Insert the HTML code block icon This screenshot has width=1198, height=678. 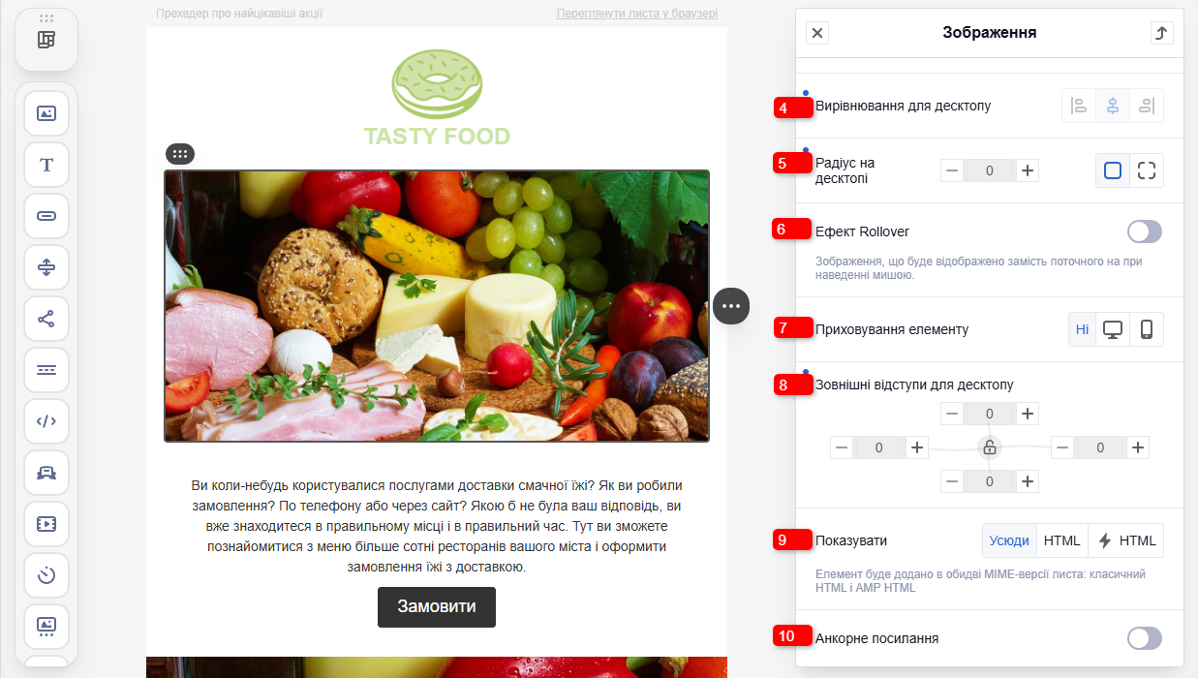46,421
